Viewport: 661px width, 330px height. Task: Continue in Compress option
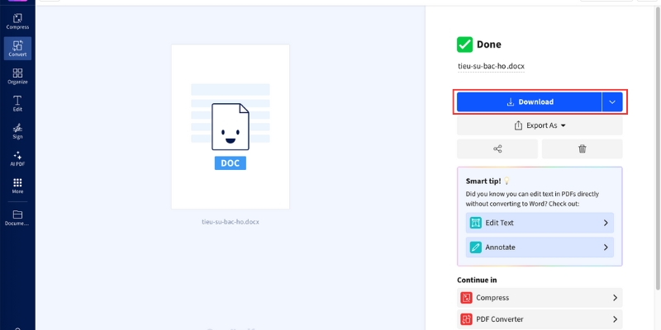[x=539, y=298]
